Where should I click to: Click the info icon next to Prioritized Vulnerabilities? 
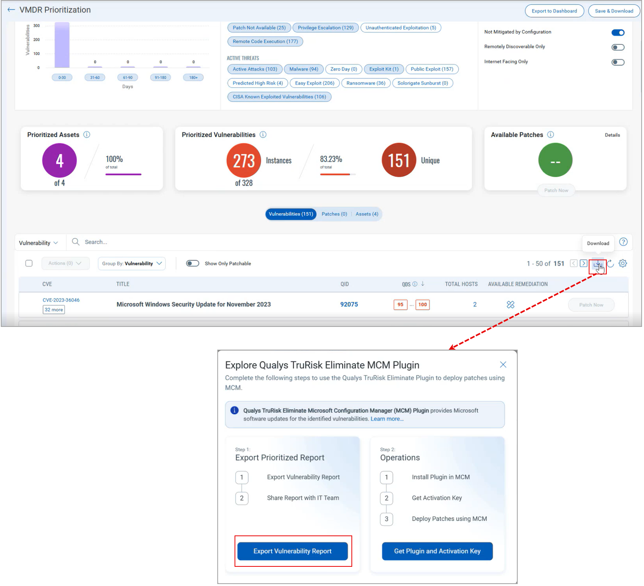263,135
